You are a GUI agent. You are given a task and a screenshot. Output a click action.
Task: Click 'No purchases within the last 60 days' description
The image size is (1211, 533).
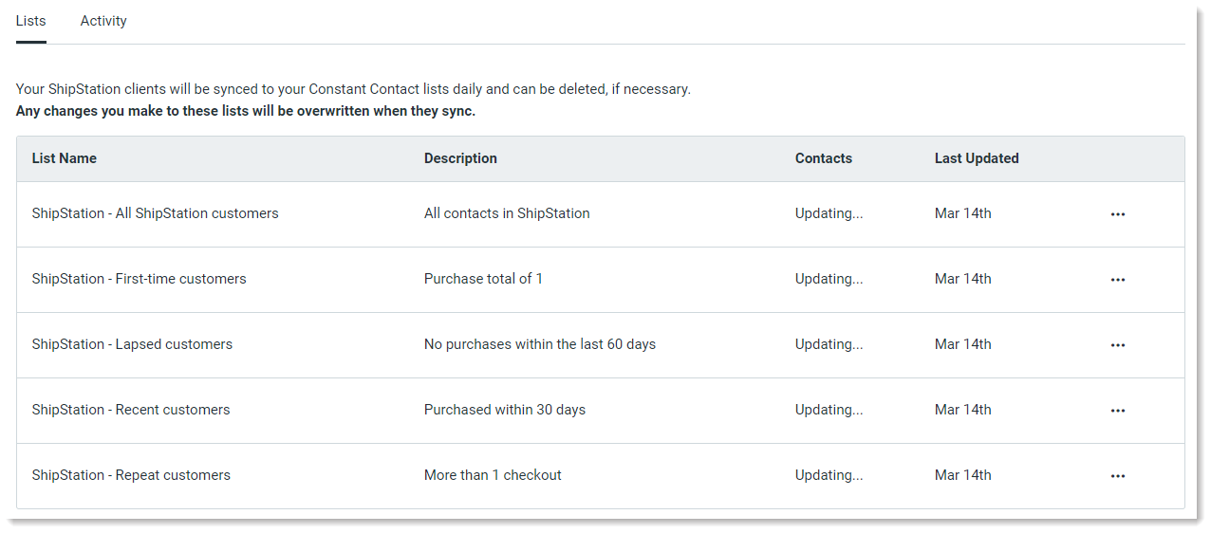(x=540, y=344)
